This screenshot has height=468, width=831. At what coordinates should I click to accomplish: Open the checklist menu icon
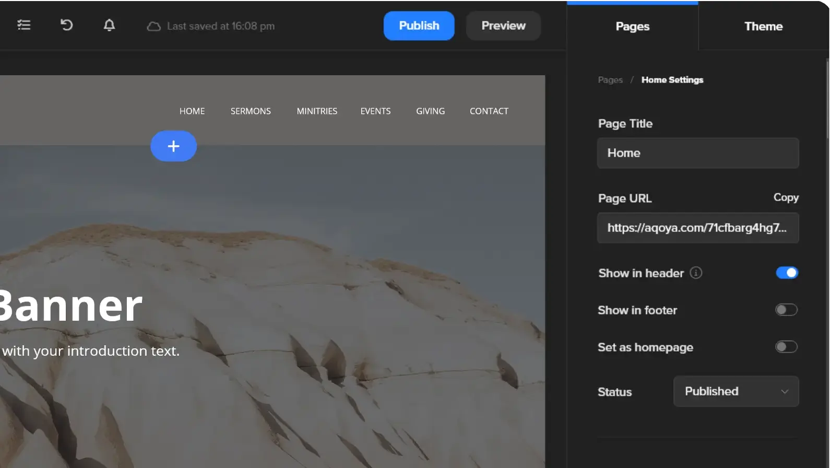point(24,25)
